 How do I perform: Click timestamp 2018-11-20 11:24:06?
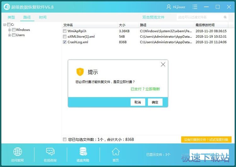(x=211, y=42)
